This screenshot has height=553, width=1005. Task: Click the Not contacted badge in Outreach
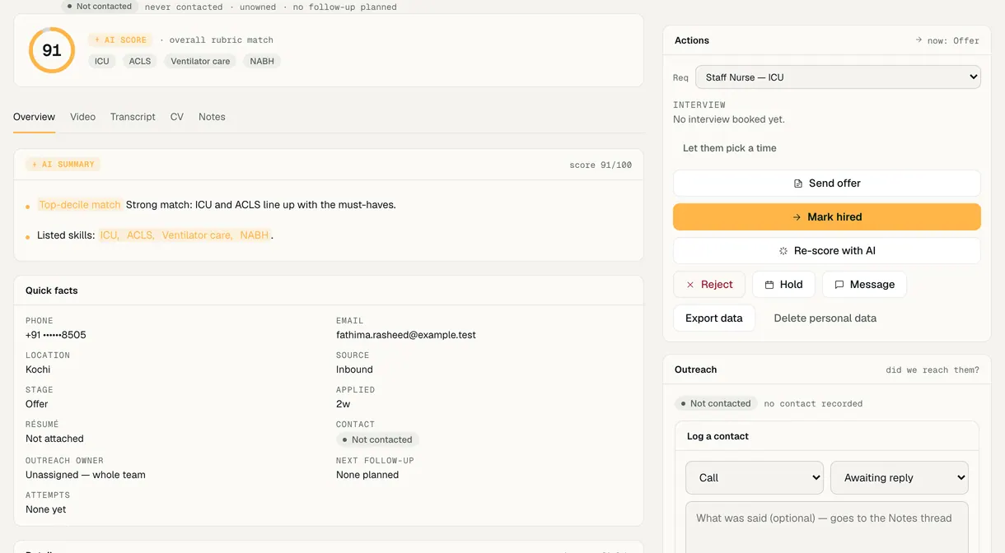pyautogui.click(x=716, y=403)
